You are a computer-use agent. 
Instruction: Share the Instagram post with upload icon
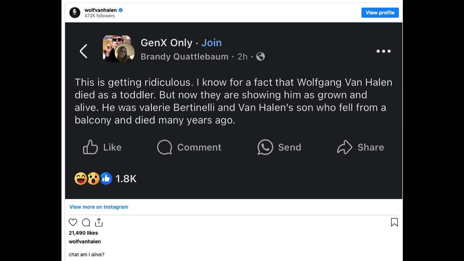coord(99,222)
